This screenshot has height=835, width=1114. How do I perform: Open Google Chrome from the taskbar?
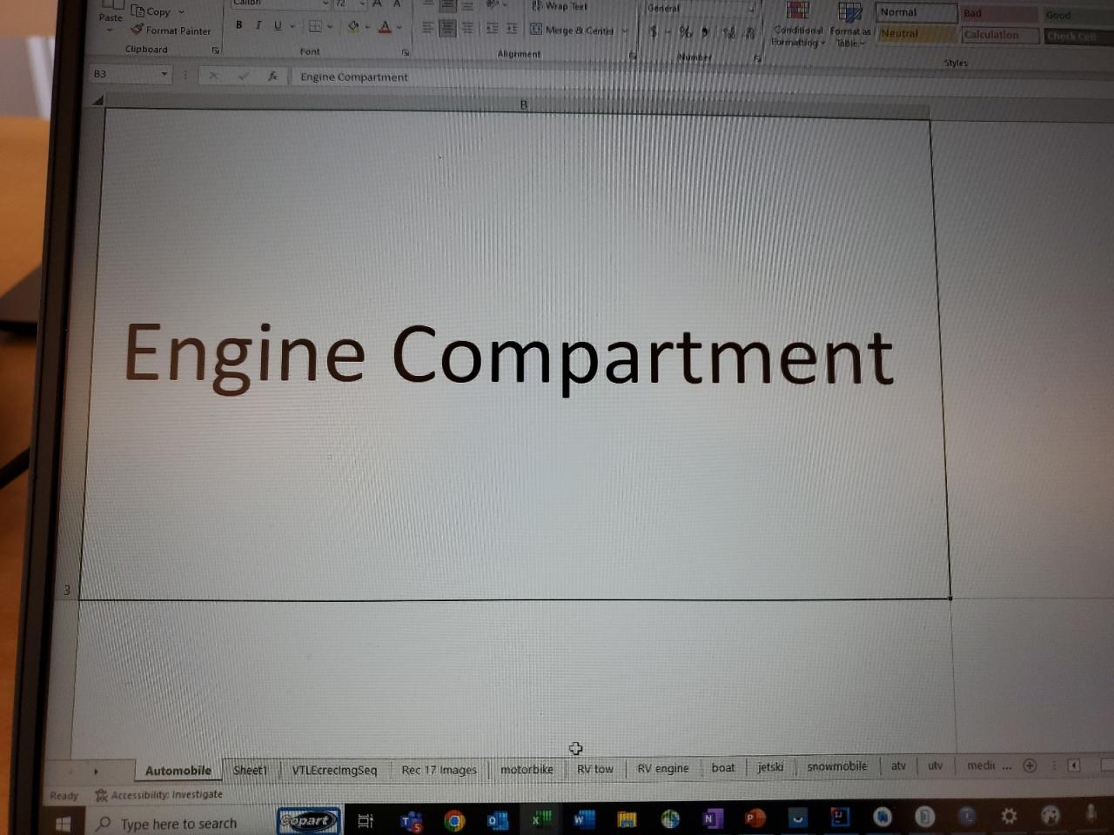coord(453,820)
